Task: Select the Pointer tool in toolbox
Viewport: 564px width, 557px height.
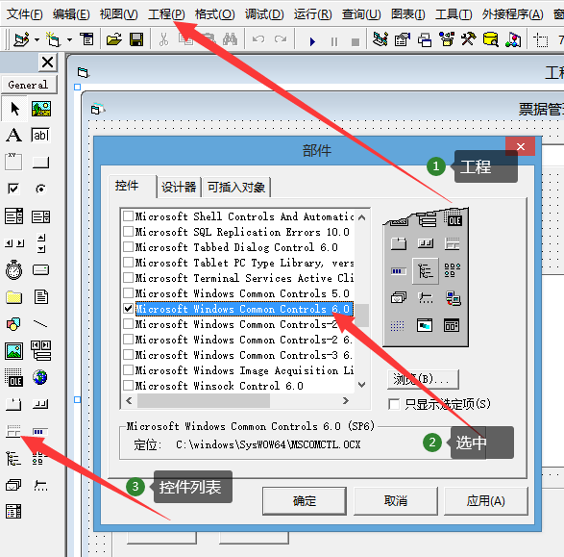Action: tap(14, 109)
